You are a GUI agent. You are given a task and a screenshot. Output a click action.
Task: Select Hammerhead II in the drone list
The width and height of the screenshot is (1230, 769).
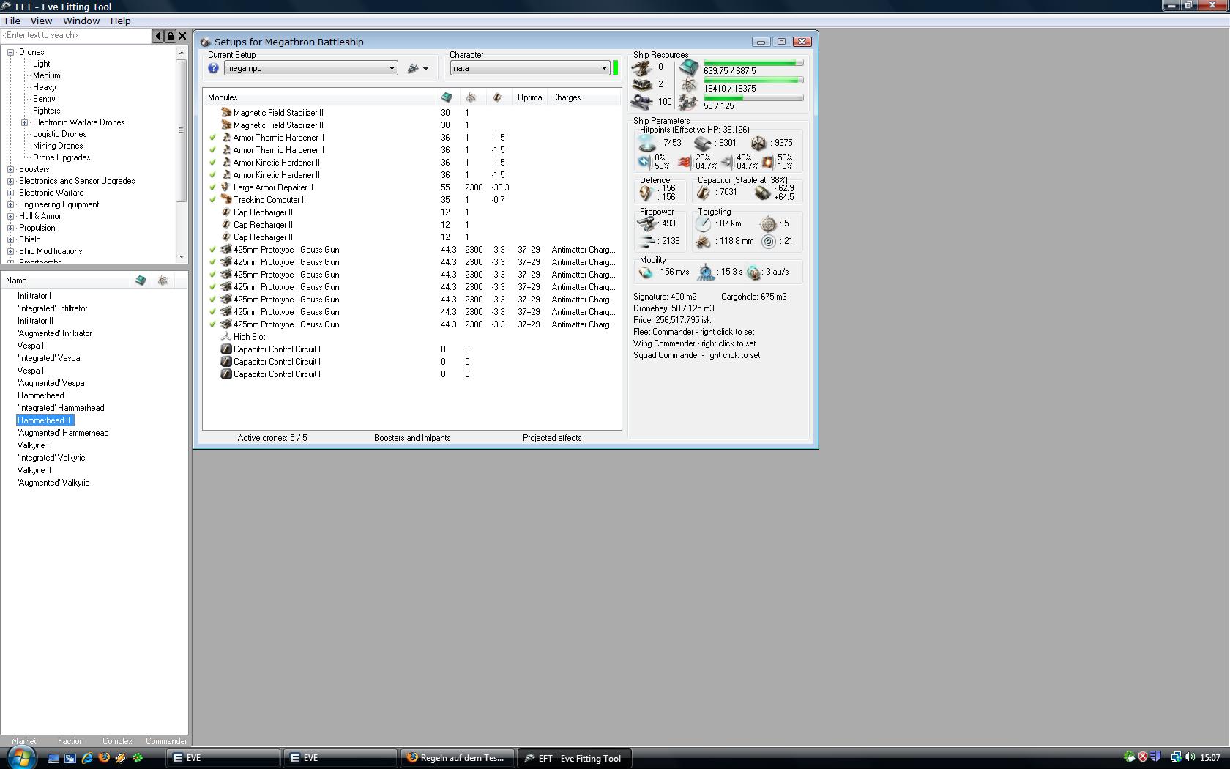(44, 420)
